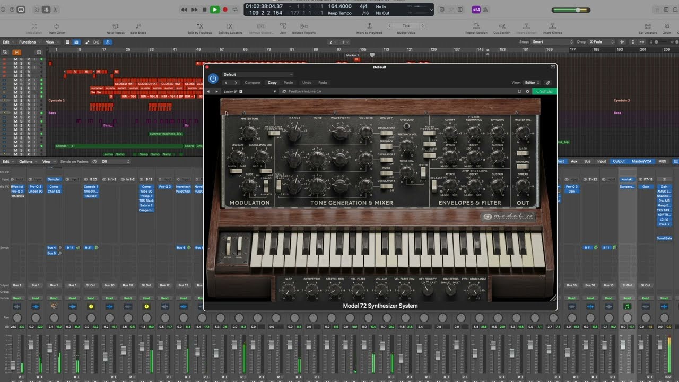Select the Master/VCA mixer filter tab

(642, 161)
